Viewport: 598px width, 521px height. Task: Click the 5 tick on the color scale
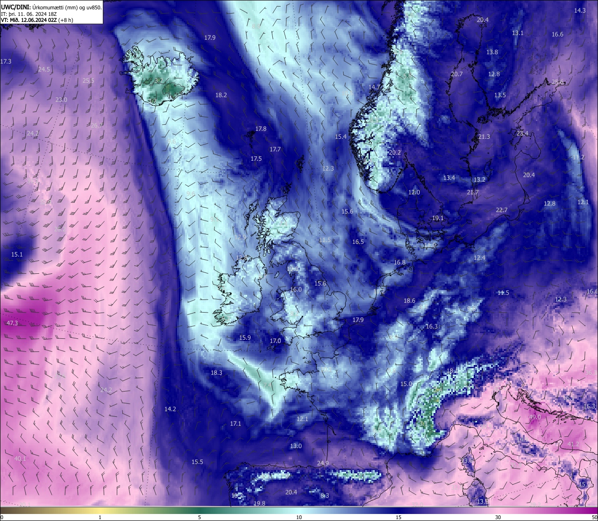pyautogui.click(x=199, y=517)
